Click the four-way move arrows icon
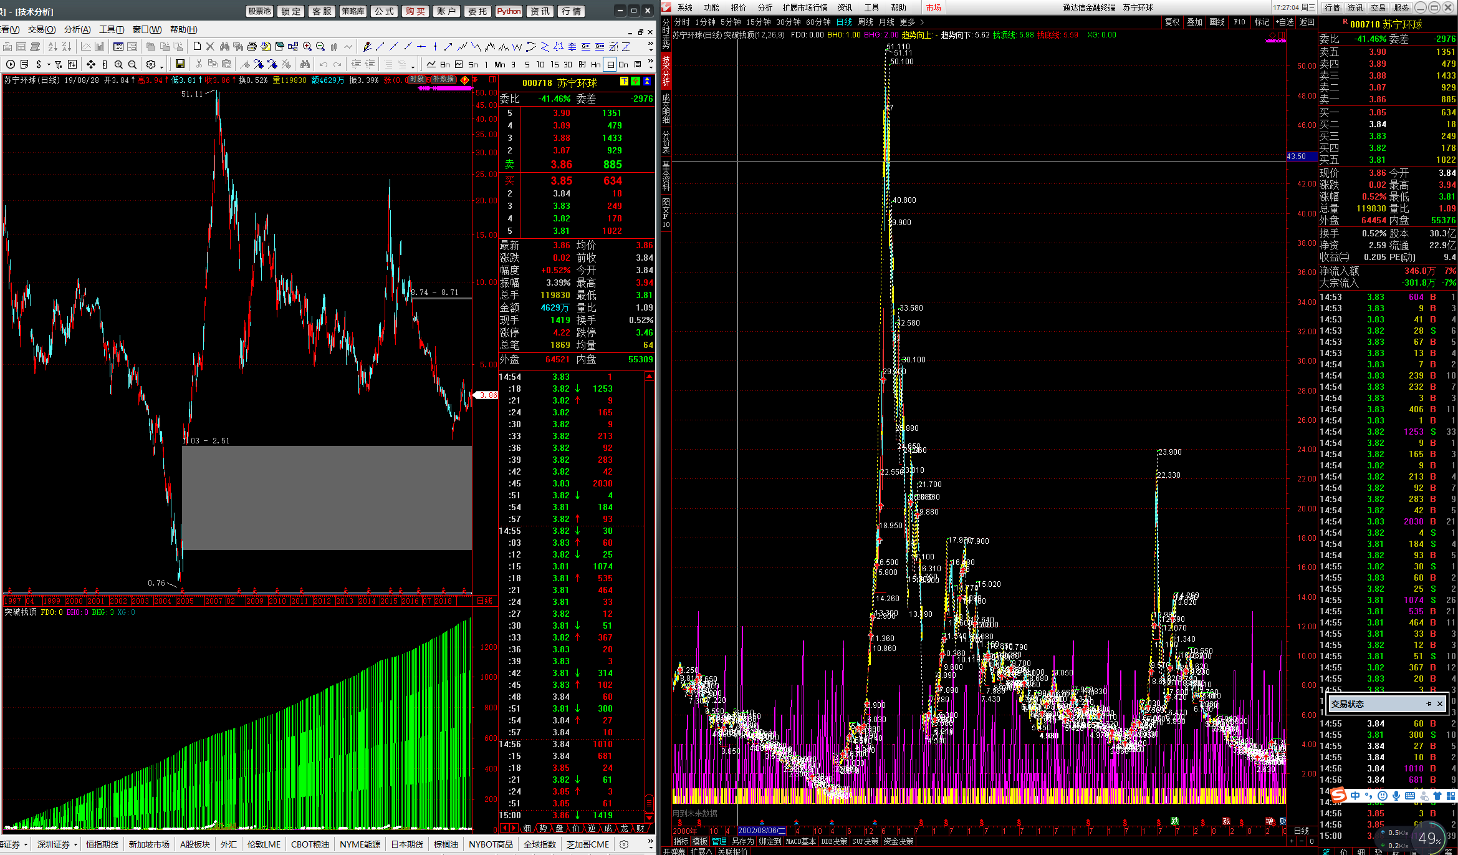This screenshot has height=855, width=1458. coord(91,64)
